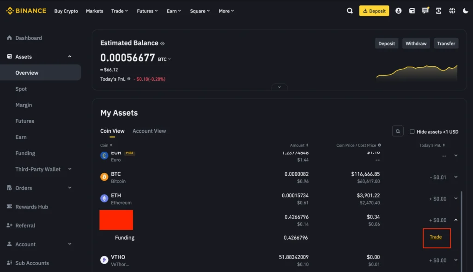Switch to Coin View tab
This screenshot has height=272, width=473.
112,131
